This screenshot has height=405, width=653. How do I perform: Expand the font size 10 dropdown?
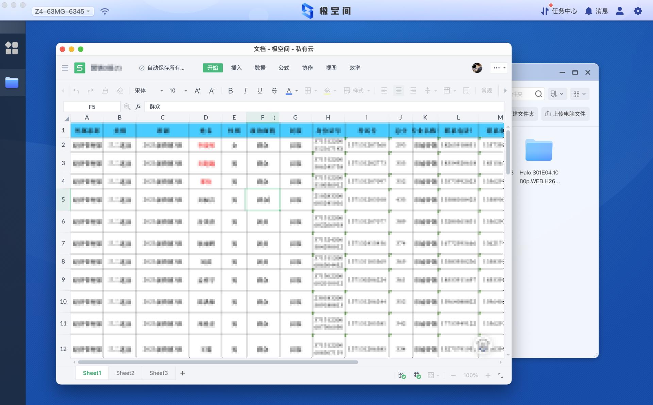coord(186,91)
